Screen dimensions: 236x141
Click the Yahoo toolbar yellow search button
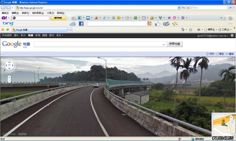58,18
